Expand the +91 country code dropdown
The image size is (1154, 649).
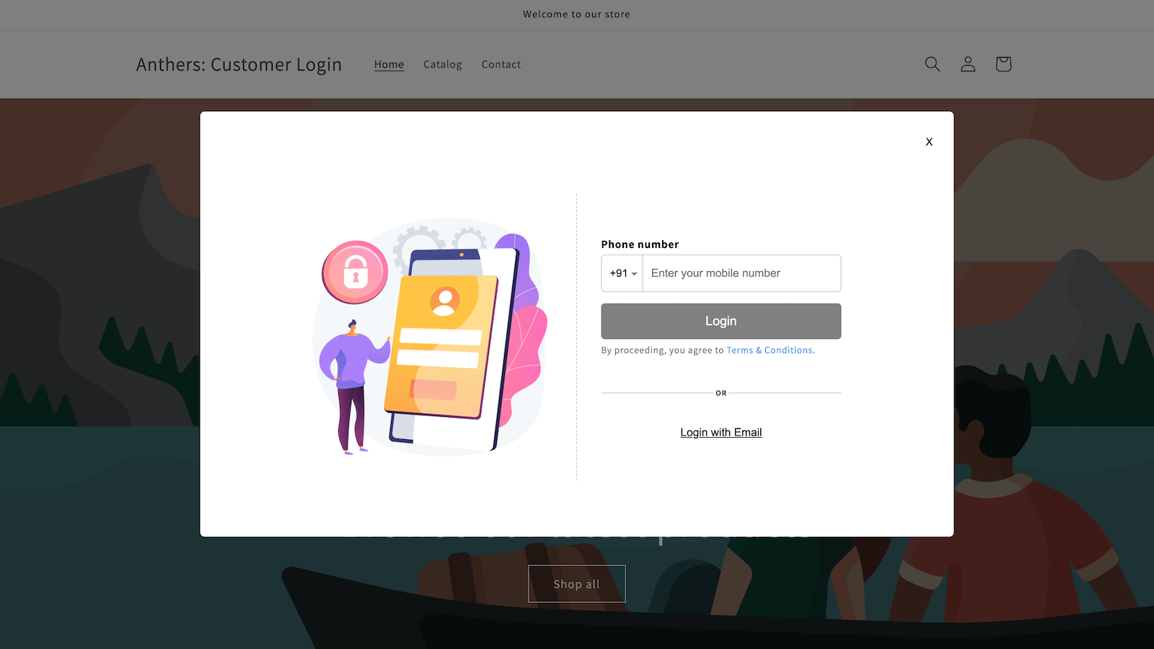coord(622,273)
